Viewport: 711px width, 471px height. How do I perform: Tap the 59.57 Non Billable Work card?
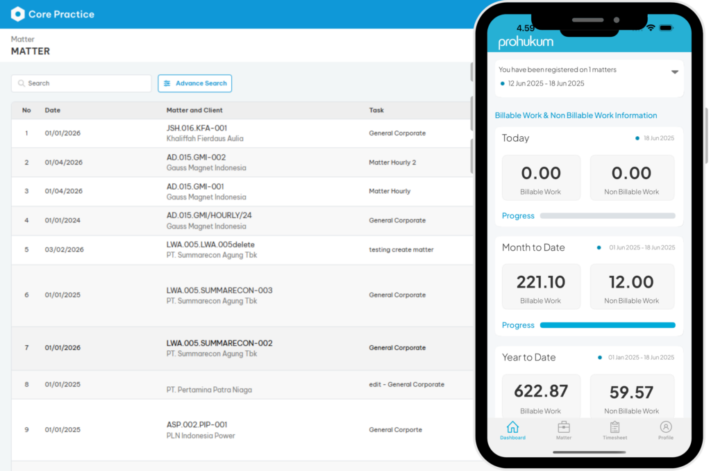coord(632,397)
